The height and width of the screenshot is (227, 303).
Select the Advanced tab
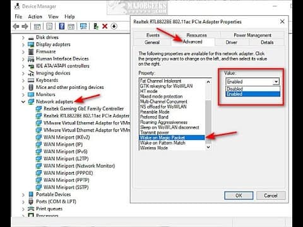pyautogui.click(x=193, y=42)
